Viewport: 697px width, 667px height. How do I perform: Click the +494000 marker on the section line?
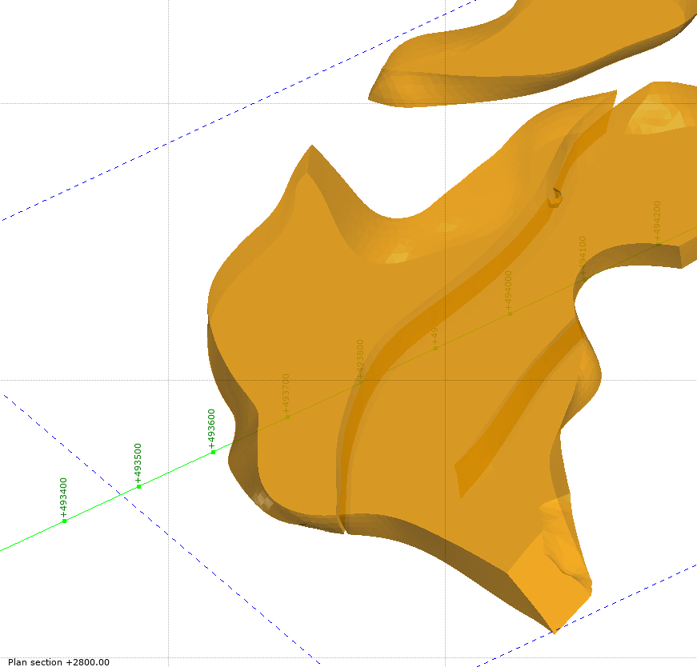(x=509, y=314)
